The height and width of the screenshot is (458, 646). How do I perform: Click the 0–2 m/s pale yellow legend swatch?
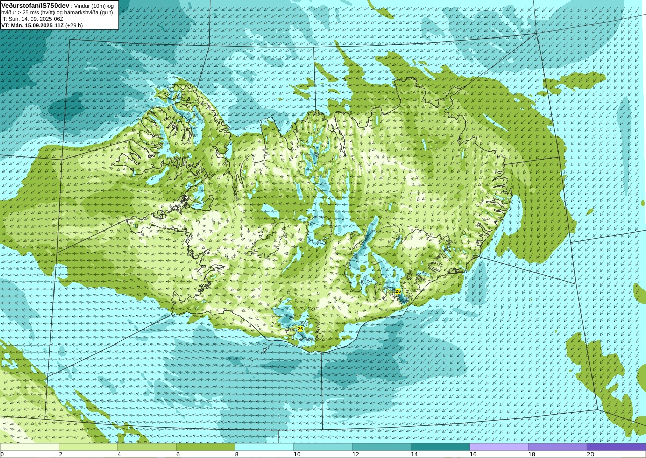click(x=29, y=447)
